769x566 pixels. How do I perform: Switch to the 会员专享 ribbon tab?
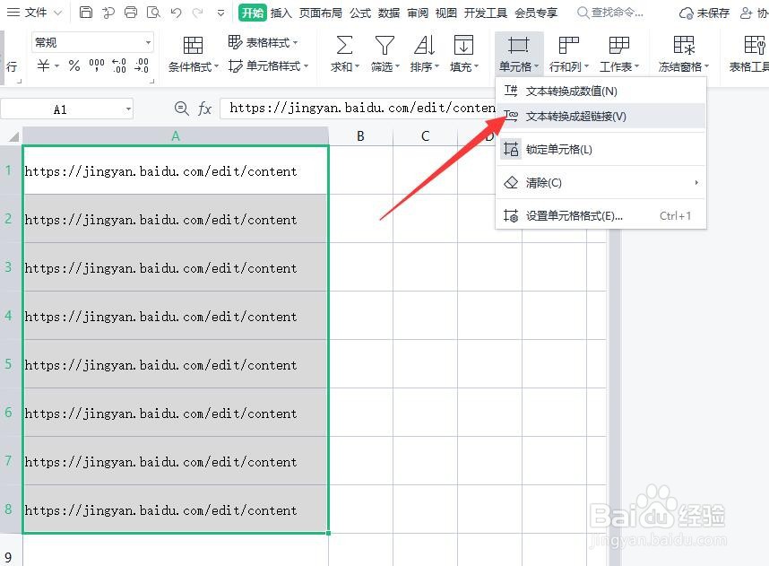tap(536, 13)
